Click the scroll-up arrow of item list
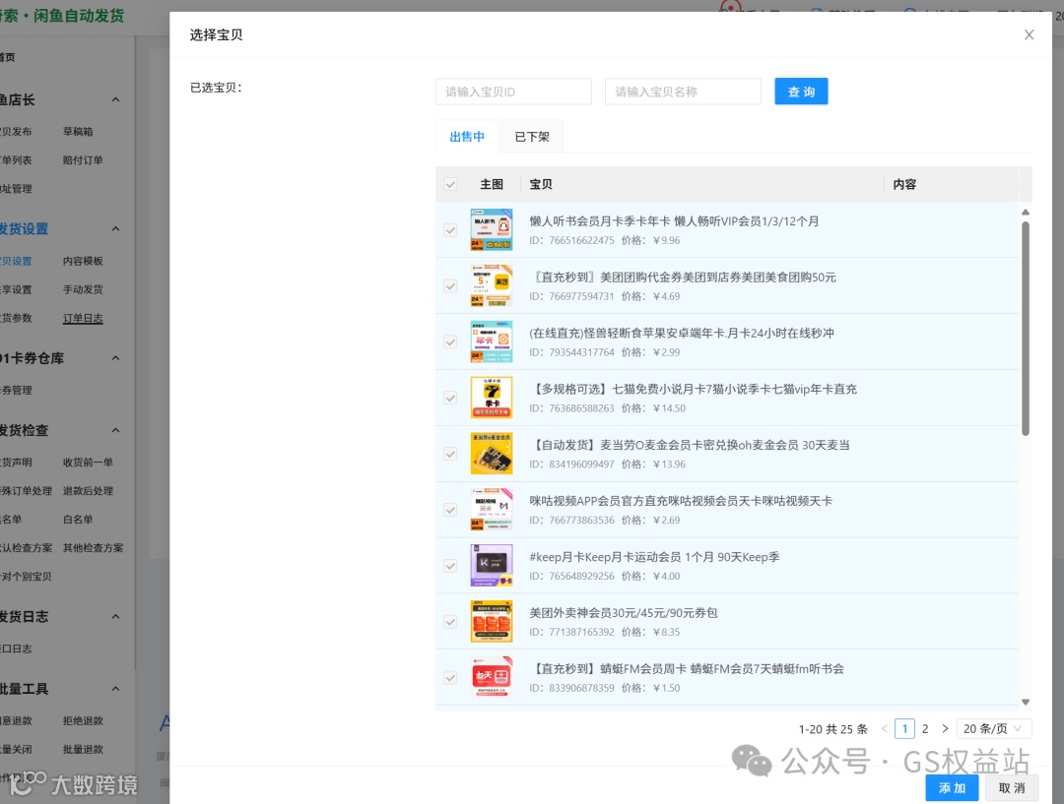Image resolution: width=1064 pixels, height=804 pixels. pyautogui.click(x=1026, y=213)
